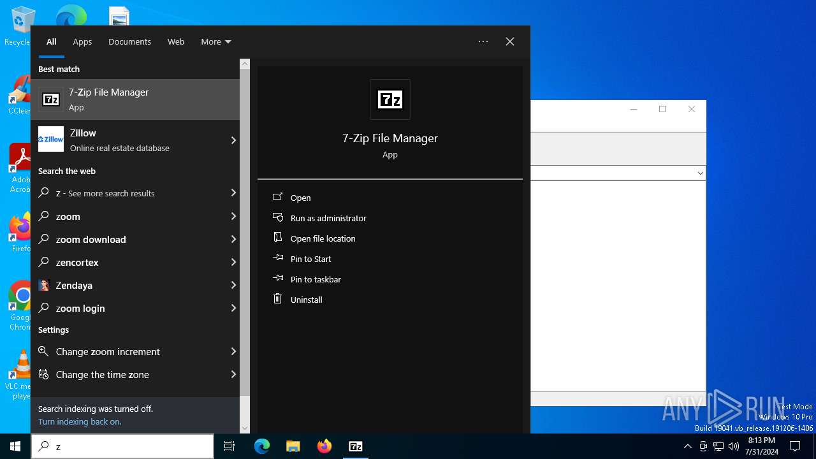
Task: Expand the More filter dropdown
Action: (216, 41)
